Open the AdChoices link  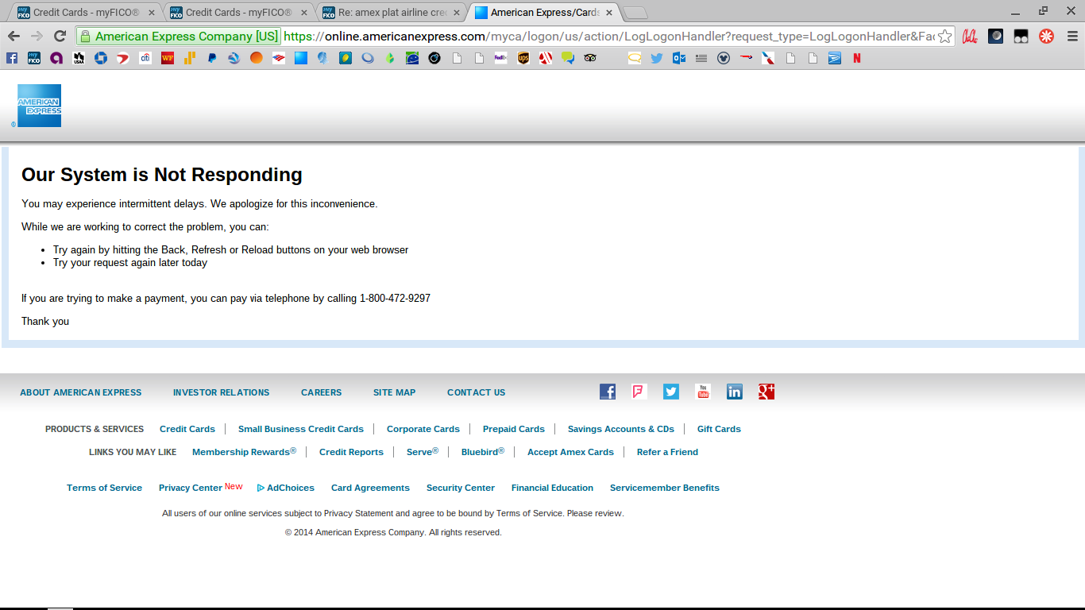point(286,488)
